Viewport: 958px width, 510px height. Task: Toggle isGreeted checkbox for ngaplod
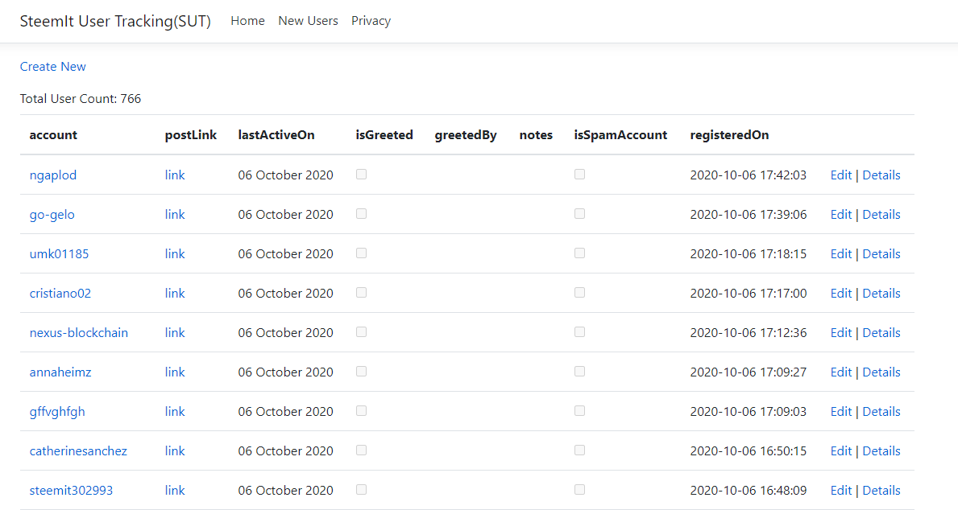(361, 175)
